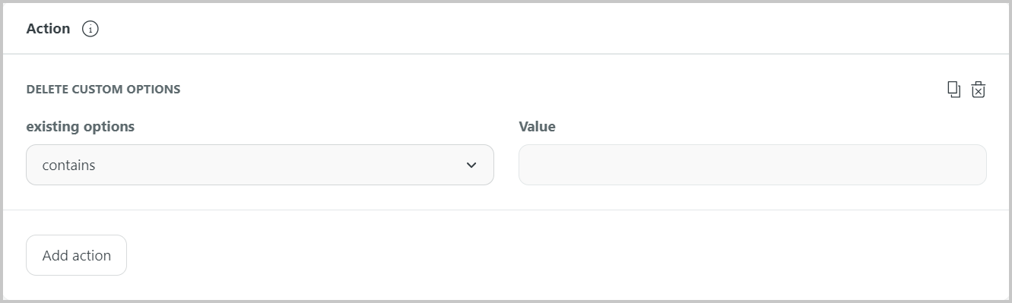
Task: Remove the action using the trash icon
Action: point(979,90)
